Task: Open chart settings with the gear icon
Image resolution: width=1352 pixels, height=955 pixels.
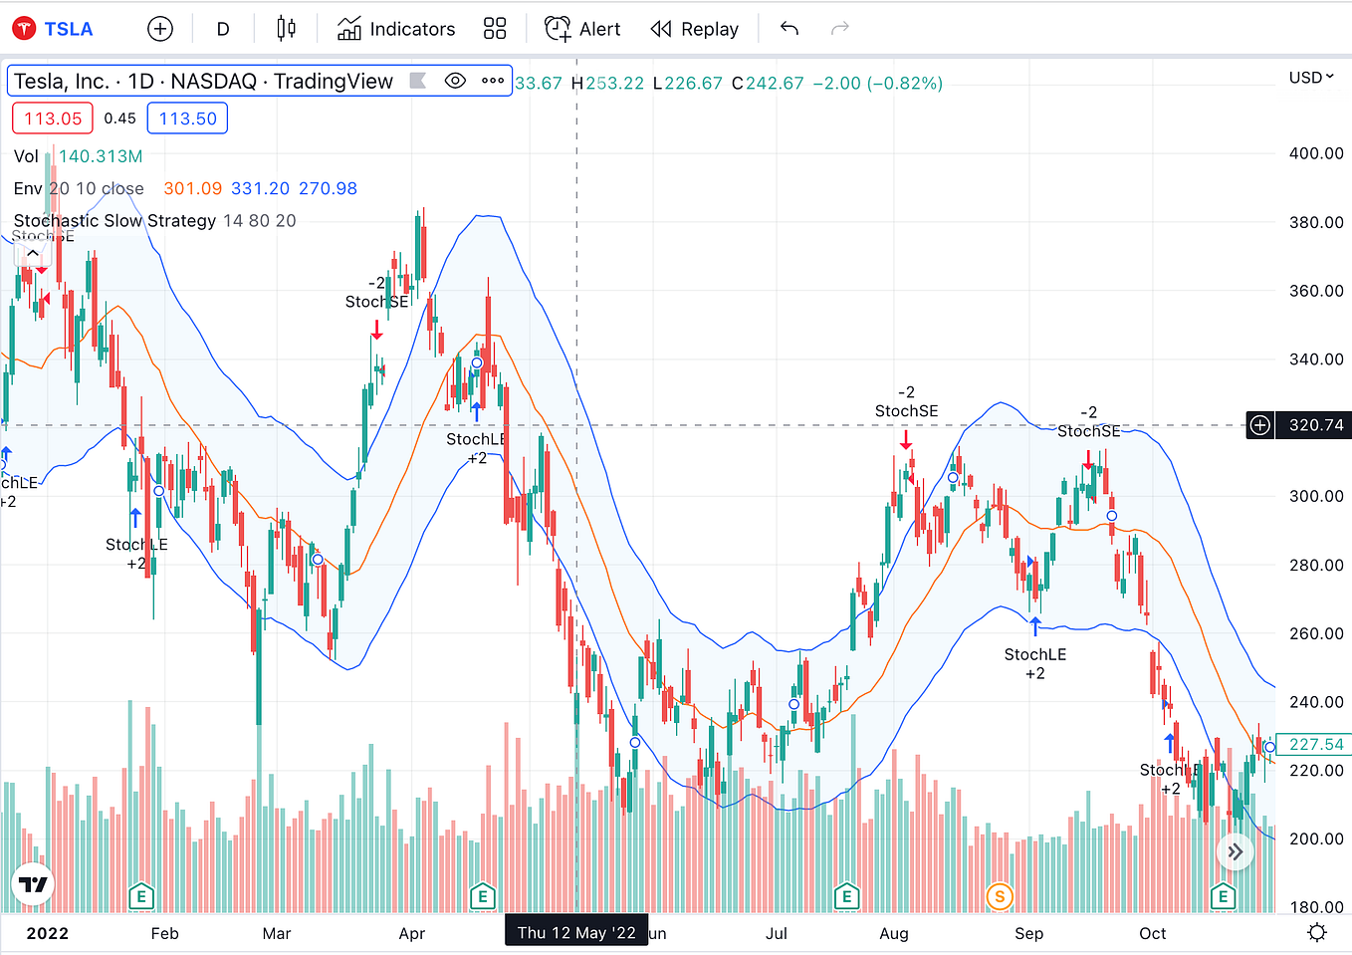Action: (x=1316, y=932)
